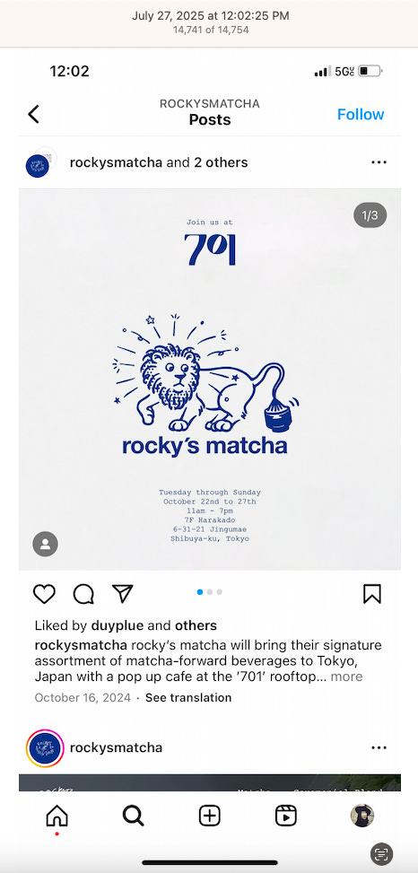Save the post with the bookmark icon

click(371, 593)
